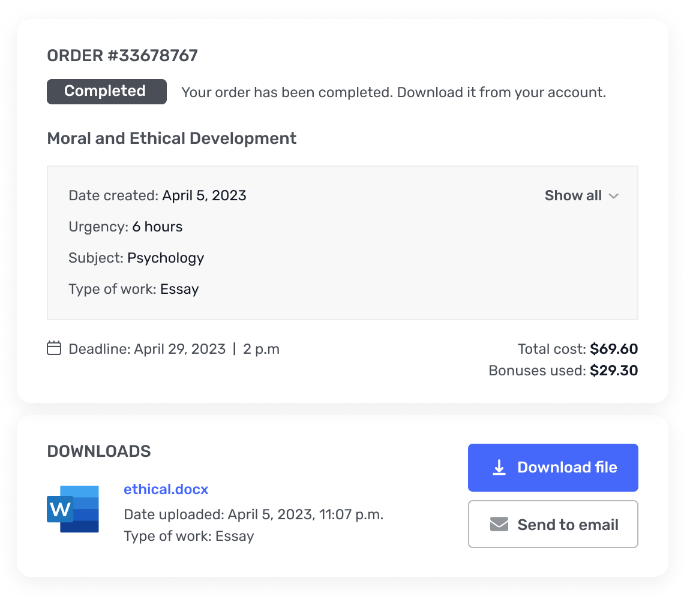
Task: Click the Word document icon for ethical.docx
Action: point(72,508)
